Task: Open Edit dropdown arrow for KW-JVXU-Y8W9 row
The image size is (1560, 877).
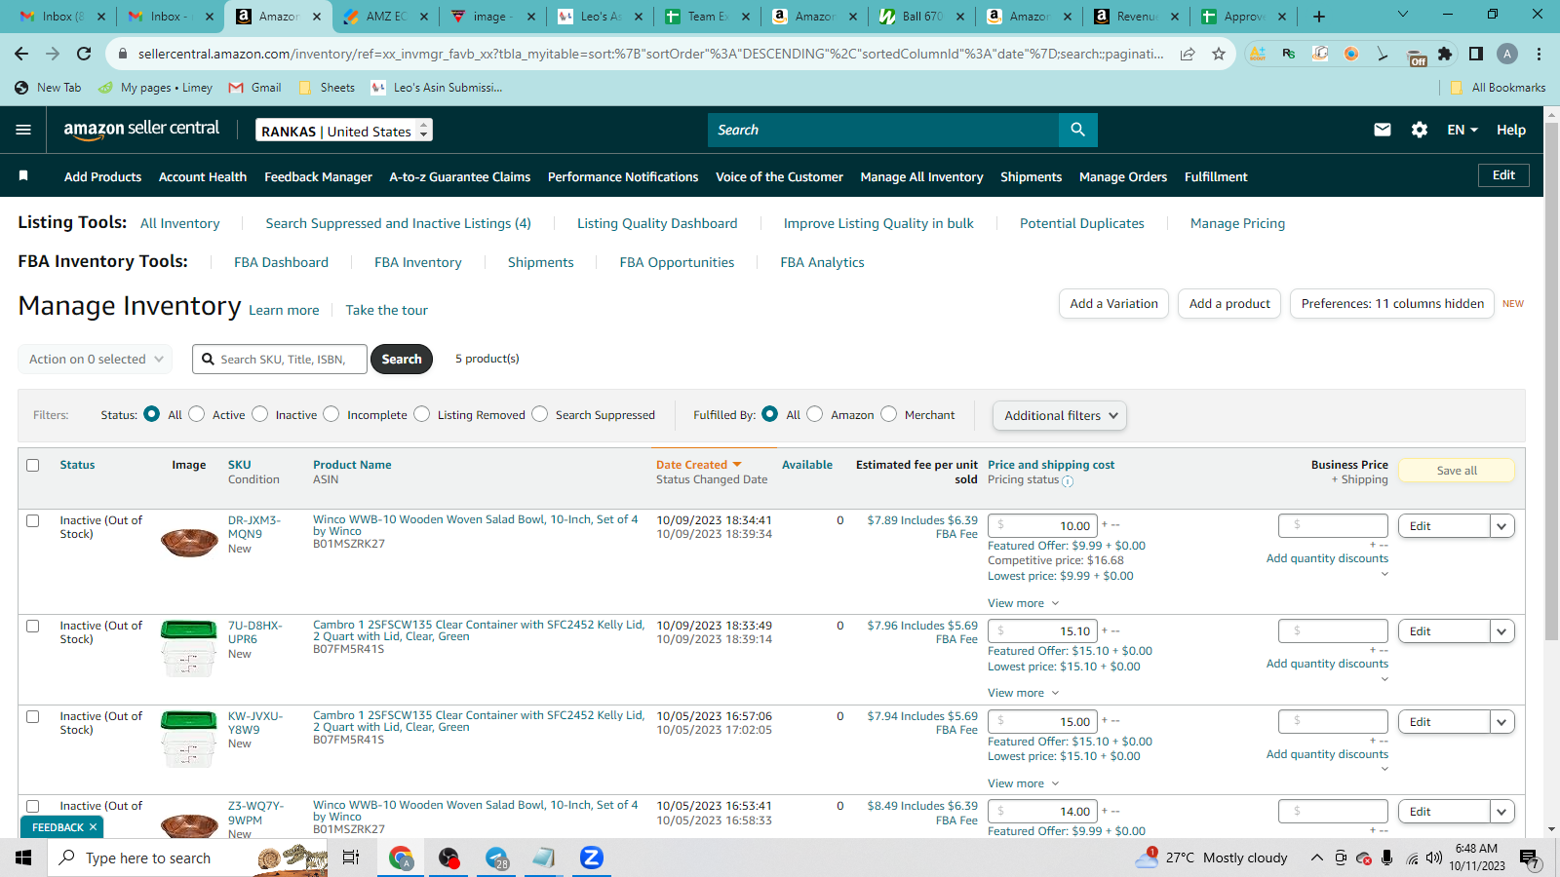Action: pyautogui.click(x=1501, y=722)
